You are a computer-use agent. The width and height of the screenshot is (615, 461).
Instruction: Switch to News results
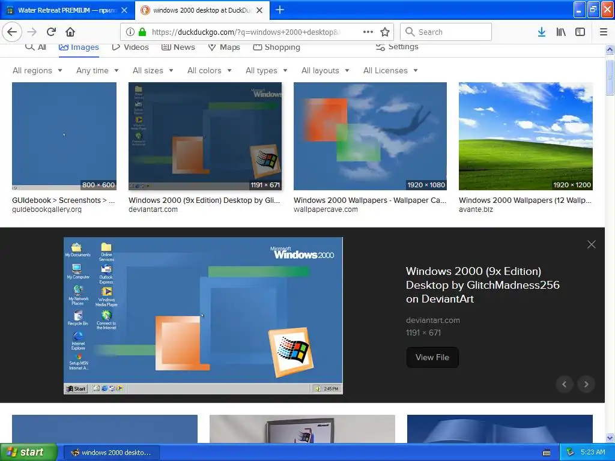tap(178, 47)
